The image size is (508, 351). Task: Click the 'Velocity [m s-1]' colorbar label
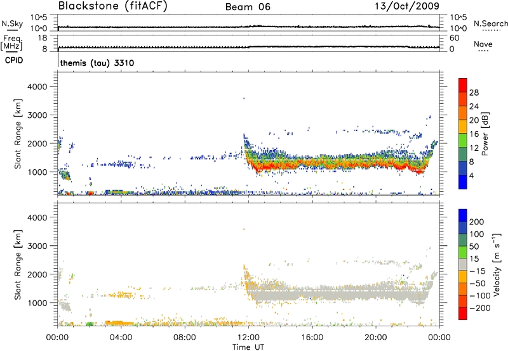497,264
